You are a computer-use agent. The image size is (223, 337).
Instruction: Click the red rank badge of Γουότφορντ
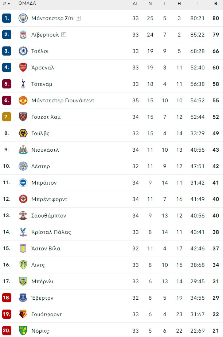click(7, 314)
